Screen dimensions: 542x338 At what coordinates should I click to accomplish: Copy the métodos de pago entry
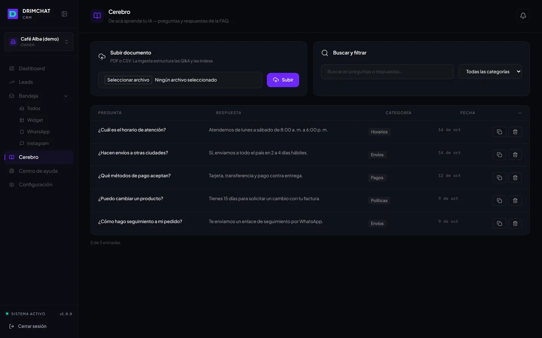pos(499,178)
